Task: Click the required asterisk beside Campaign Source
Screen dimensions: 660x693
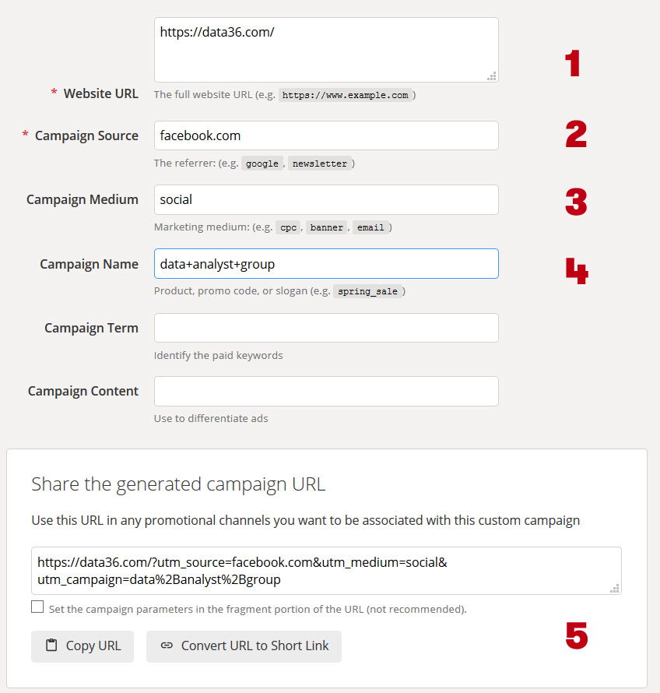Action: pyautogui.click(x=24, y=135)
